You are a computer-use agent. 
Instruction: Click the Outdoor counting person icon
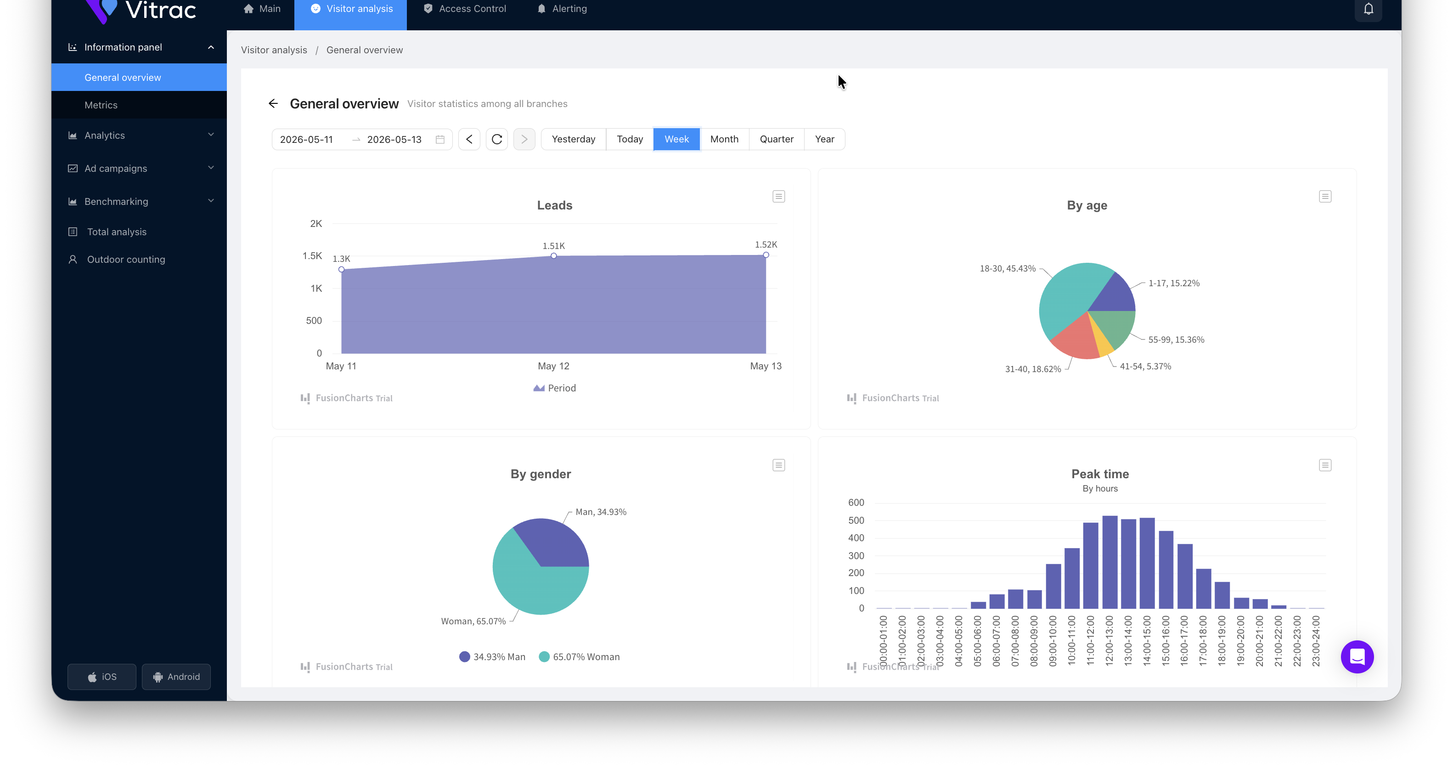click(x=72, y=260)
